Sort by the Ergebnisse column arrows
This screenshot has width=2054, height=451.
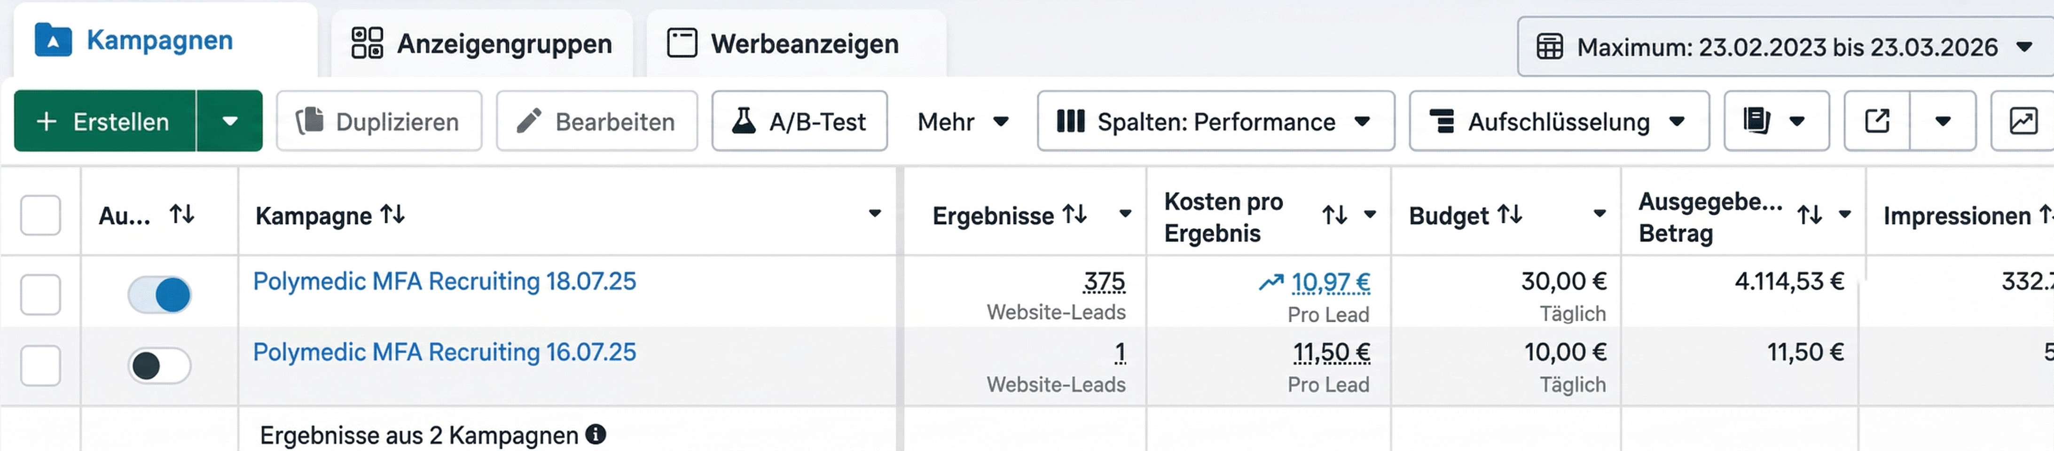tap(1073, 214)
